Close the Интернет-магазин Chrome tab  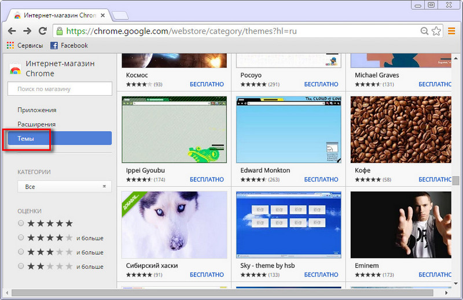102,16
